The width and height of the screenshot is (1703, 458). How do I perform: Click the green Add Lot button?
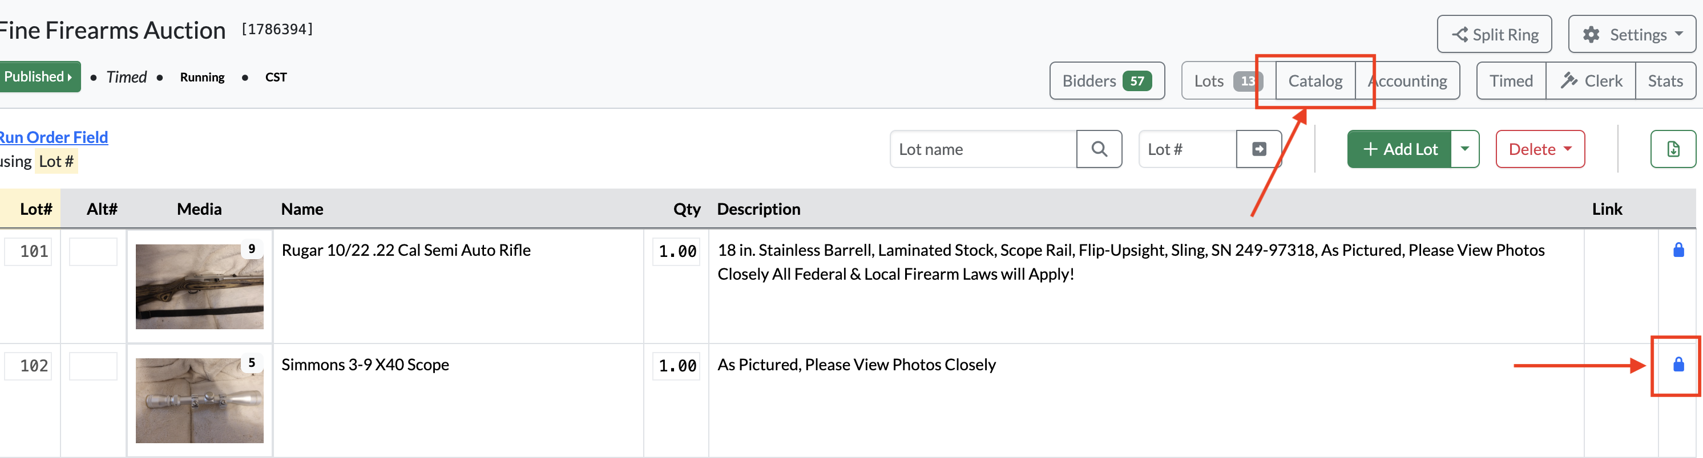(1399, 149)
